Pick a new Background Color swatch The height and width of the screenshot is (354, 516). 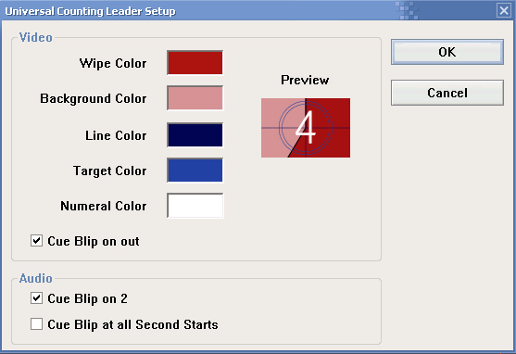coord(195,98)
